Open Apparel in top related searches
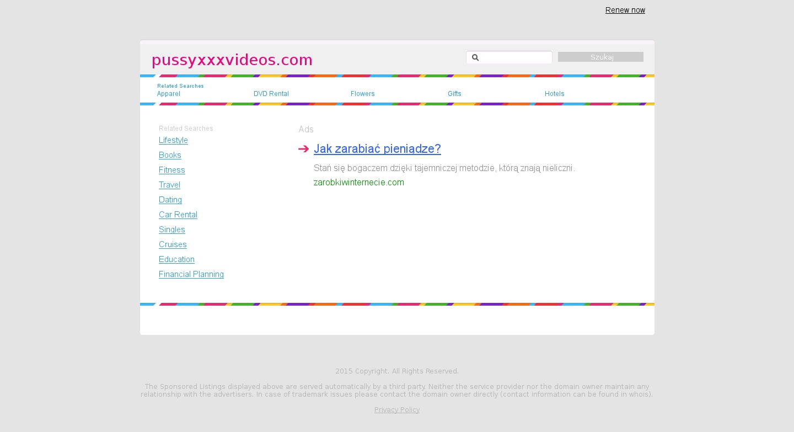794x432 pixels. (x=168, y=94)
